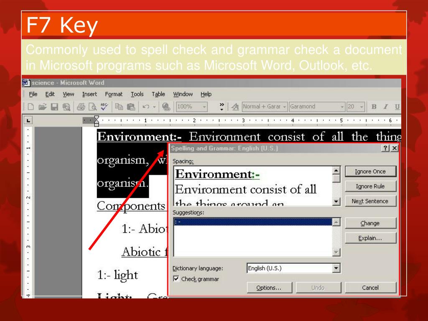This screenshot has height=321, width=428.
Task: Uncheck the Check grammar checkbox
Action: (x=176, y=279)
